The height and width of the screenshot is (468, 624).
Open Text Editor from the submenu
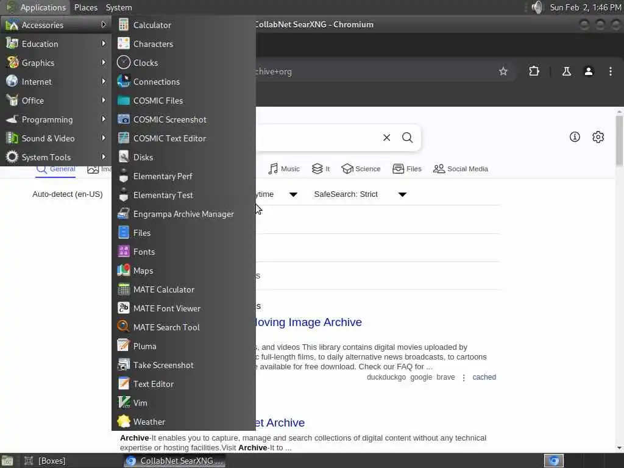point(183,384)
